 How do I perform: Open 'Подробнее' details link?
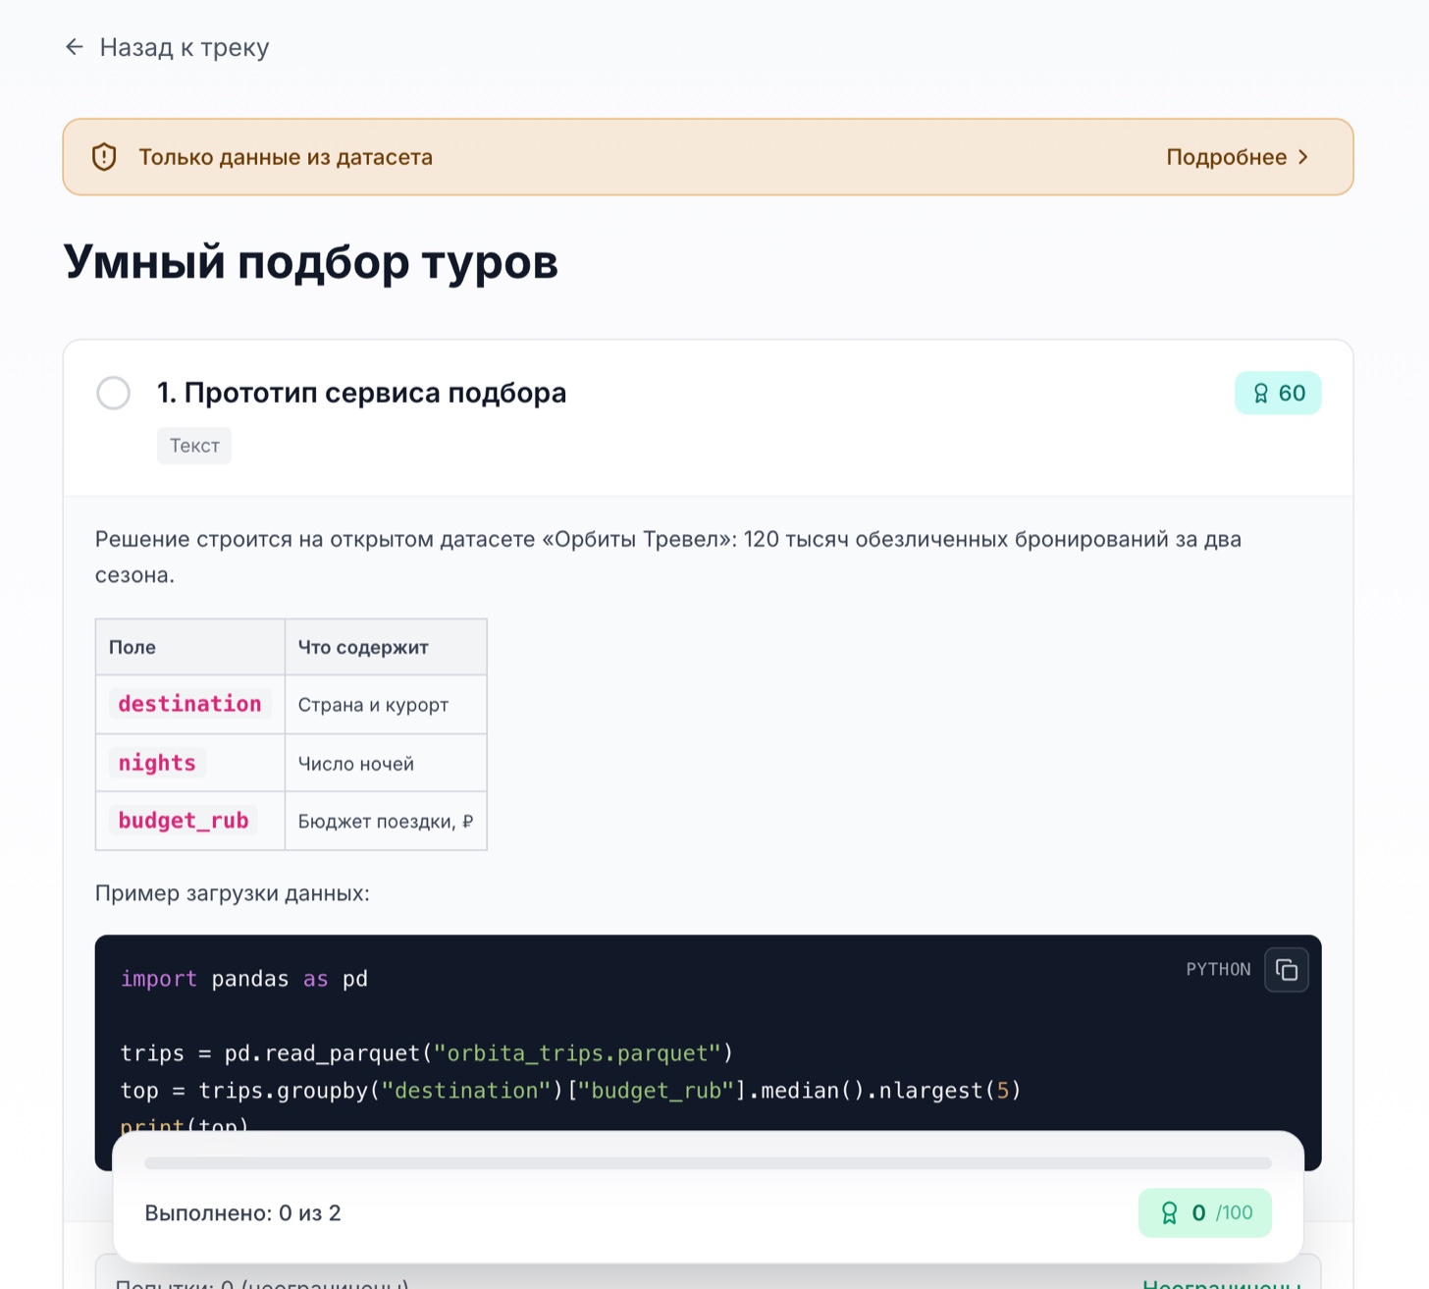coord(1237,157)
